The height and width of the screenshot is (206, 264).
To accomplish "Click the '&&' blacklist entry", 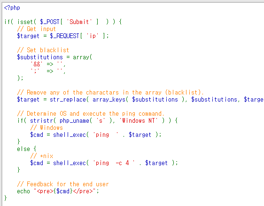I will tap(37, 64).
